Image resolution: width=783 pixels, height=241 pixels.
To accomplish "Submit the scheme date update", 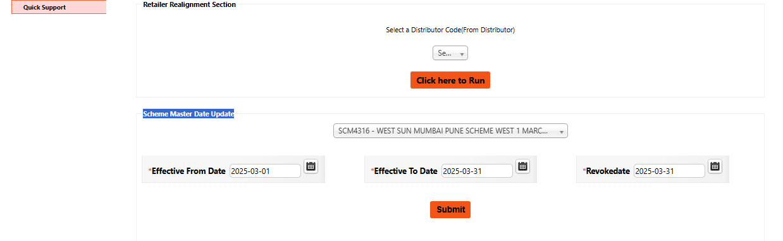I will (450, 209).
